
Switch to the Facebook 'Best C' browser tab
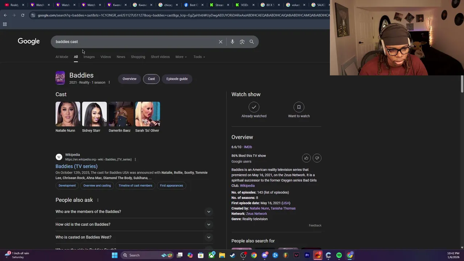pos(194,5)
